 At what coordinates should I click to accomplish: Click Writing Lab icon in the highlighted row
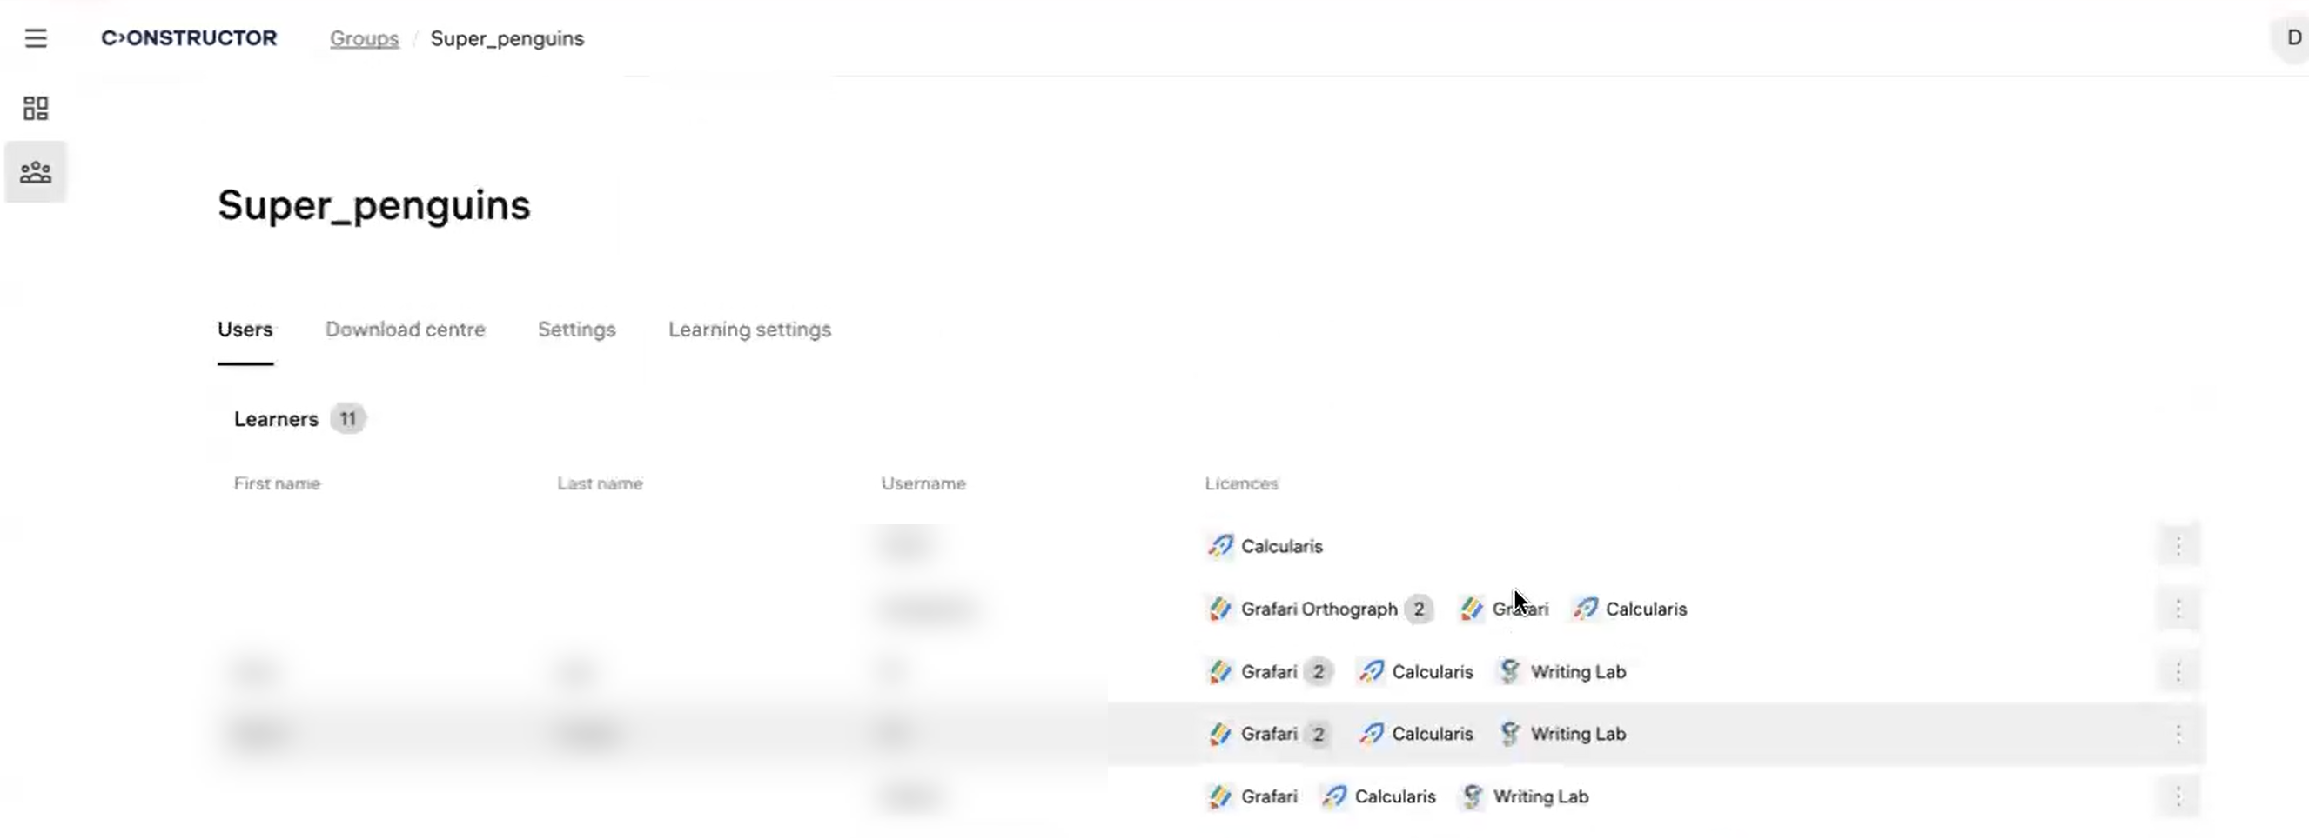click(1510, 735)
